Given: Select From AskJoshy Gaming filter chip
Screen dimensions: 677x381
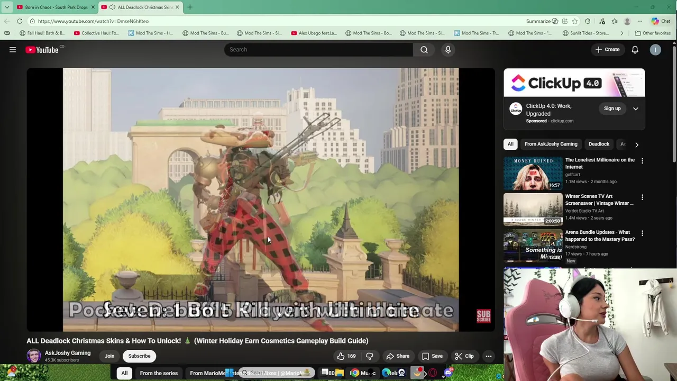Looking at the screenshot, I should point(551,144).
